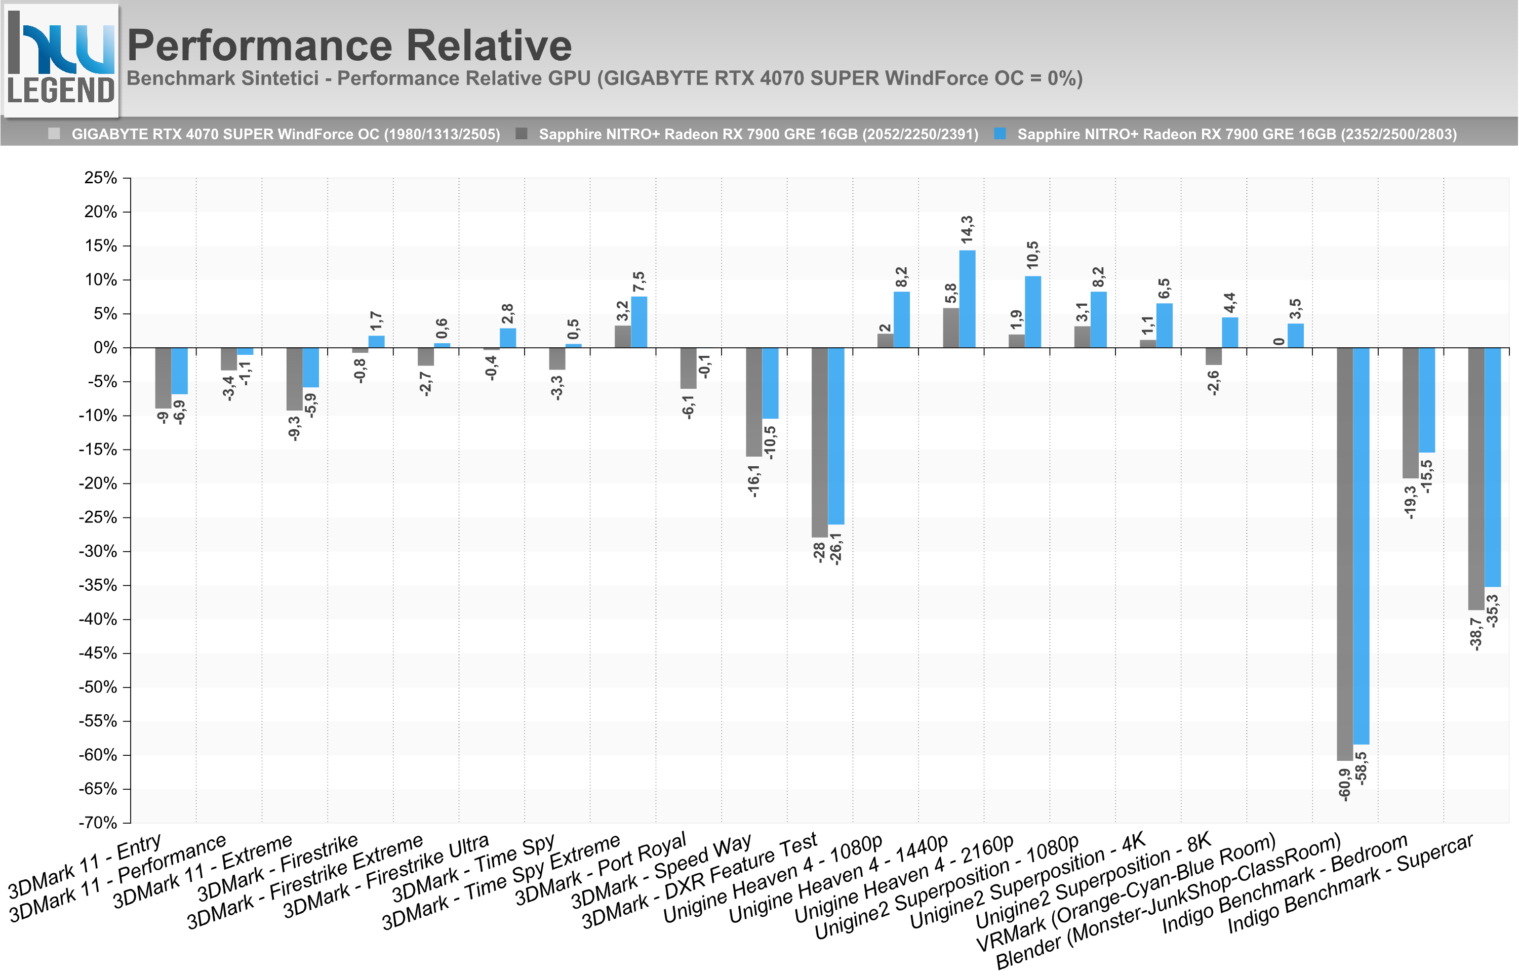
Task: Click the '3DMark - Firestrike Ultra' axis label
Action: coord(386,875)
